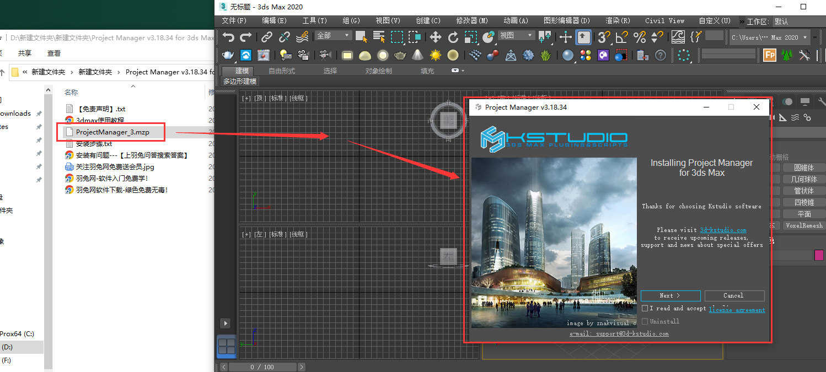Click the orange Fp plugin icon
Image resolution: width=826 pixels, height=372 pixels.
(770, 55)
